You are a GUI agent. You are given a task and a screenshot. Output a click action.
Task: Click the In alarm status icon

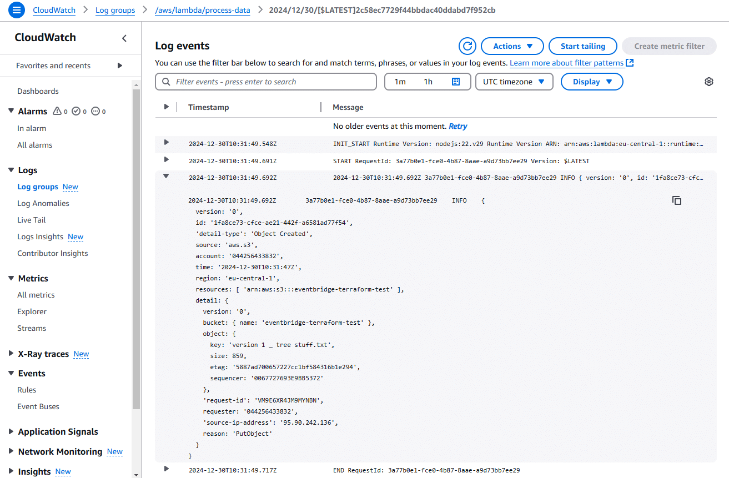(x=57, y=111)
